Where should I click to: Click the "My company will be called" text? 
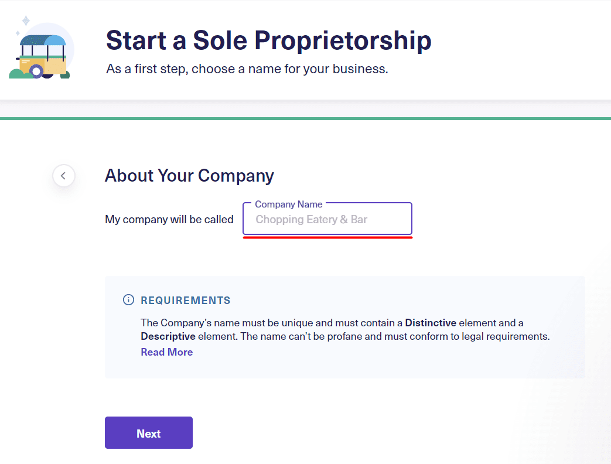(x=169, y=219)
